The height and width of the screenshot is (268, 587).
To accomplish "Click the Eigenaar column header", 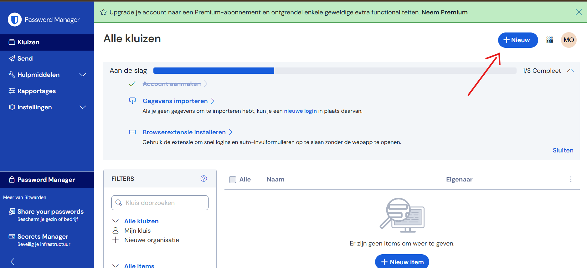I will pos(459,179).
